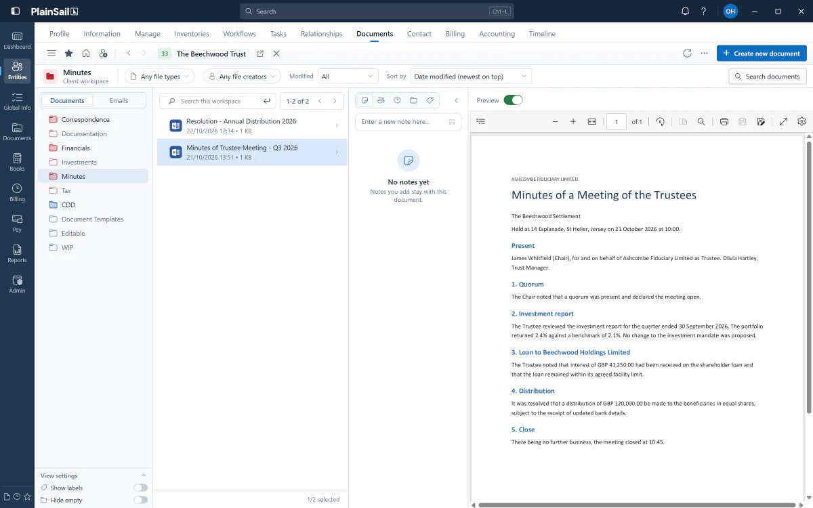
Task: Click the Search this workspace field
Action: pyautogui.click(x=217, y=101)
